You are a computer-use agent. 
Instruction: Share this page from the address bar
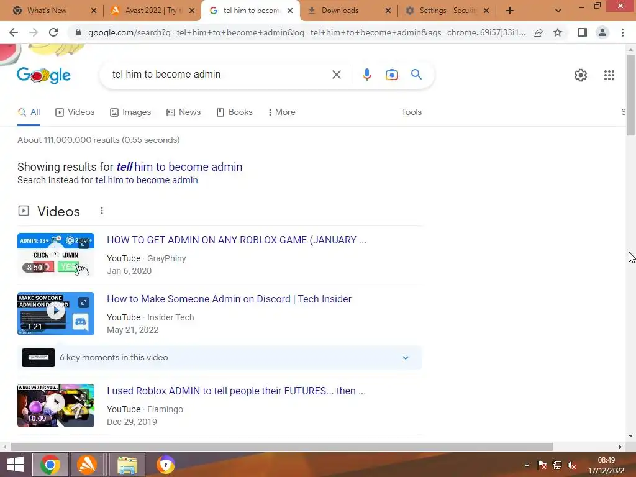(538, 32)
